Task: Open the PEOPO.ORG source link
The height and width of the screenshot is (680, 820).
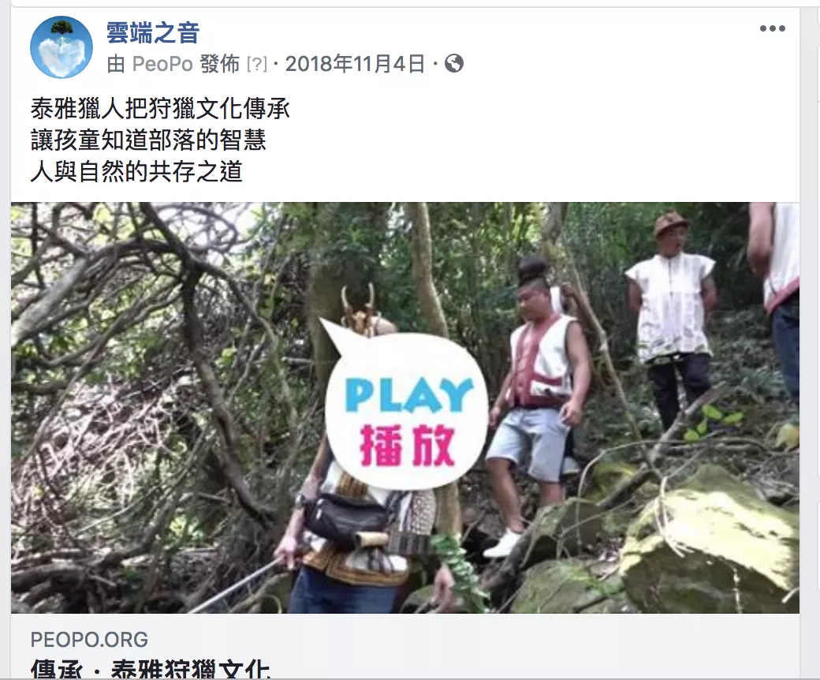Action: (x=89, y=640)
